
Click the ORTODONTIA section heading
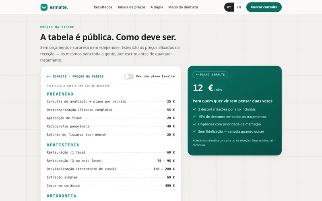pos(62,196)
